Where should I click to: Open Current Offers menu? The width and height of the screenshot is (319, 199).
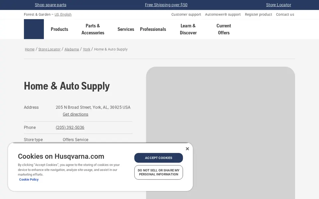point(224,29)
